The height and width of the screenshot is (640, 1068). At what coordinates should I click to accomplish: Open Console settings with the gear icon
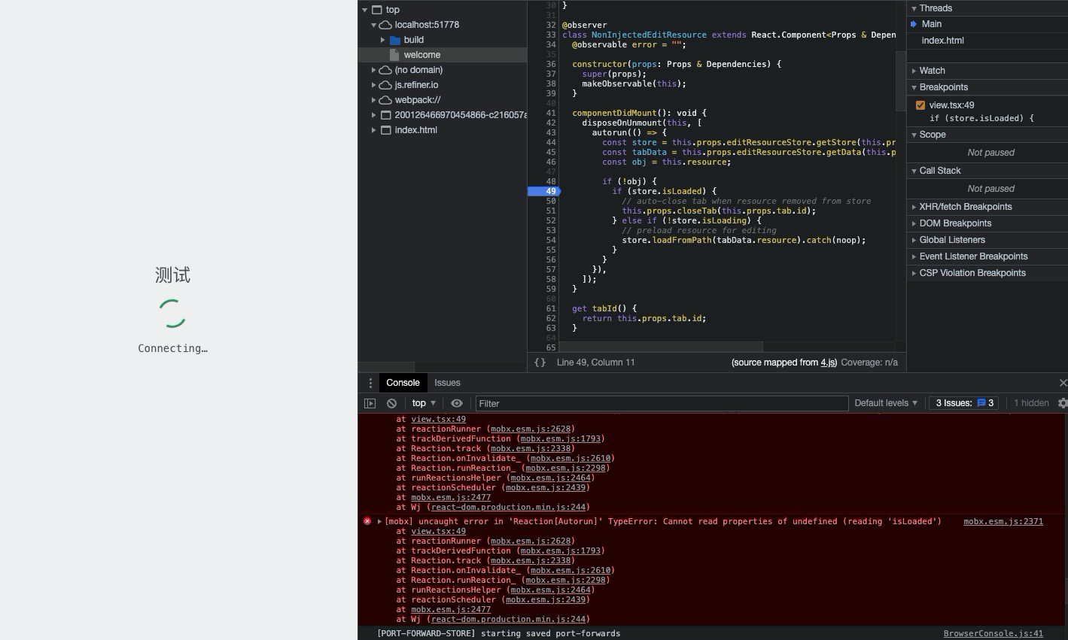click(x=1063, y=403)
